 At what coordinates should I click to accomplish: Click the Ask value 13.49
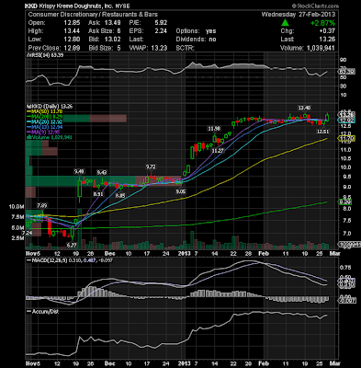click(x=113, y=23)
